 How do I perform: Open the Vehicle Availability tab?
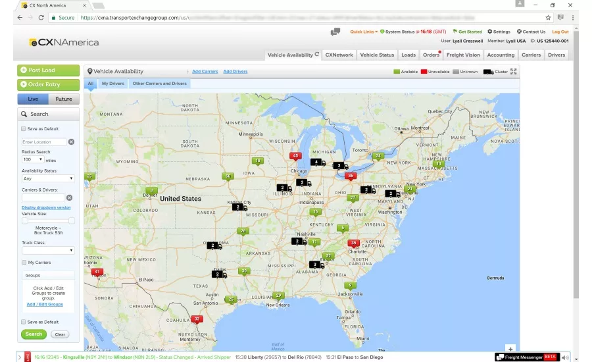tap(293, 55)
